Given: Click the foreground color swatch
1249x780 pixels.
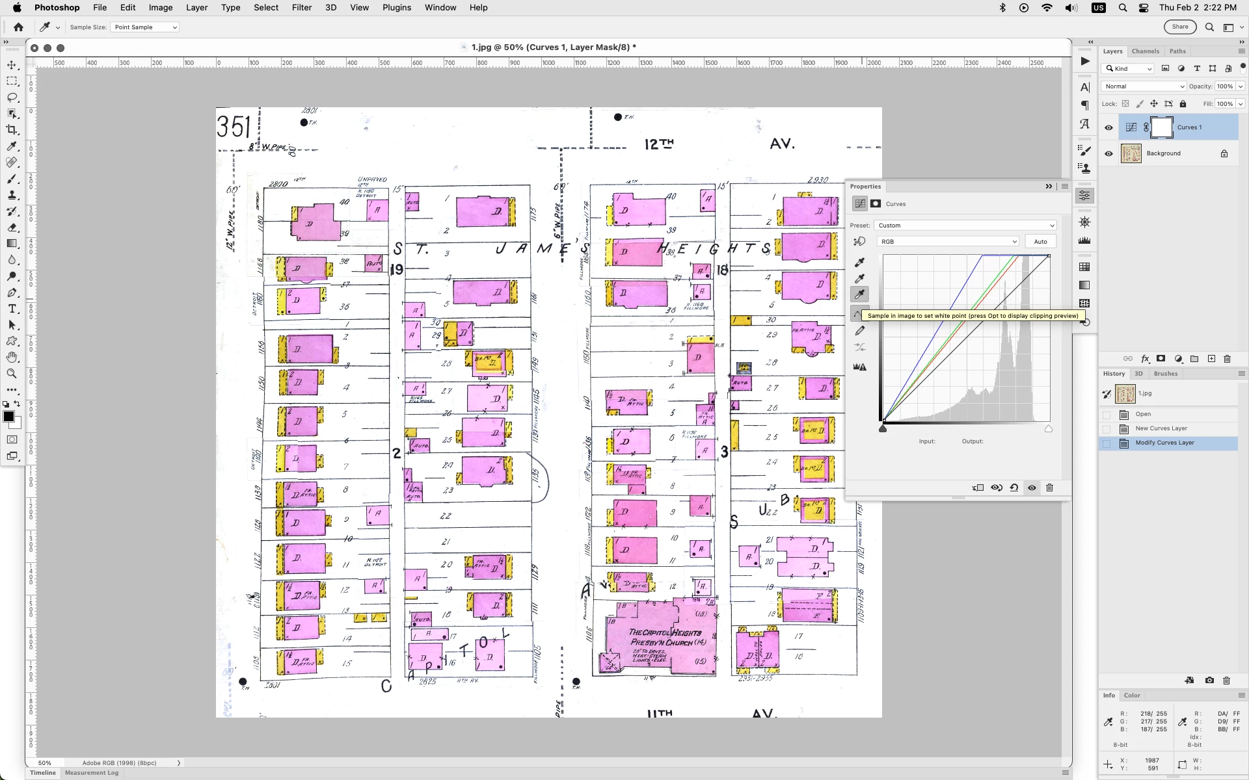Looking at the screenshot, I should coord(8,417).
